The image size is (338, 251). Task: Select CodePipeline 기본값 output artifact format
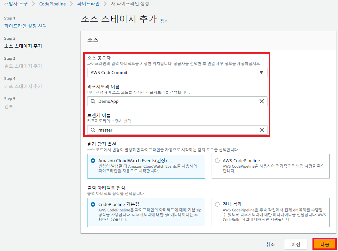146,212
